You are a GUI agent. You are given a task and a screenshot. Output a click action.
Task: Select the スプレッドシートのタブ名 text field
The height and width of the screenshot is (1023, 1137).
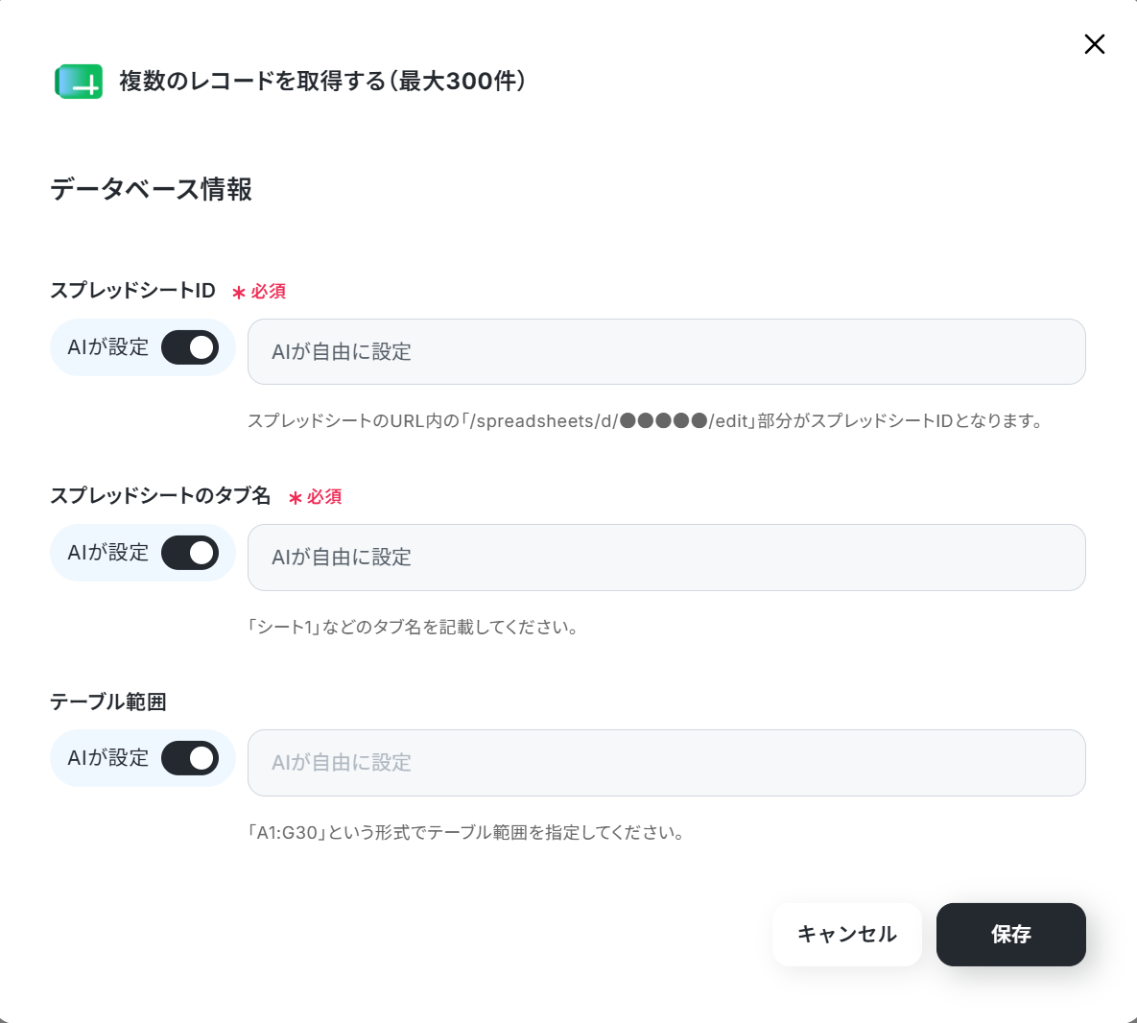coord(667,558)
